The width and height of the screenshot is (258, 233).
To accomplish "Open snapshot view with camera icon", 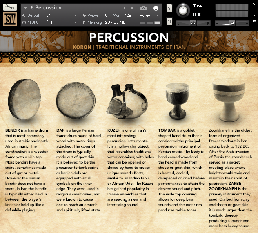I will [143, 8].
